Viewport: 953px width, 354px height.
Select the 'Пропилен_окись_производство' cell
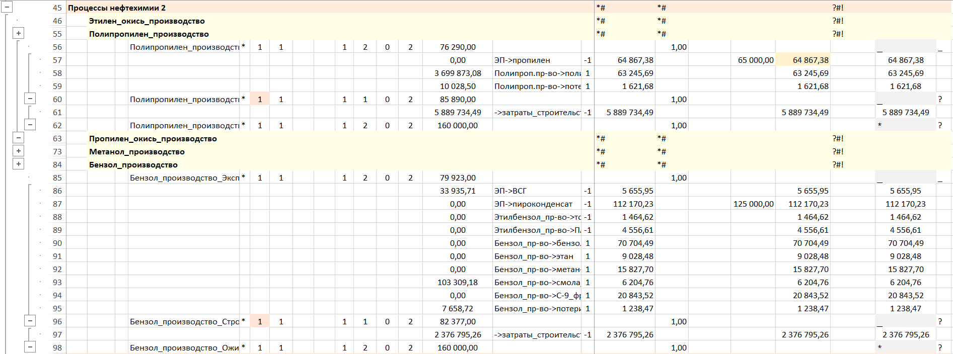153,139
